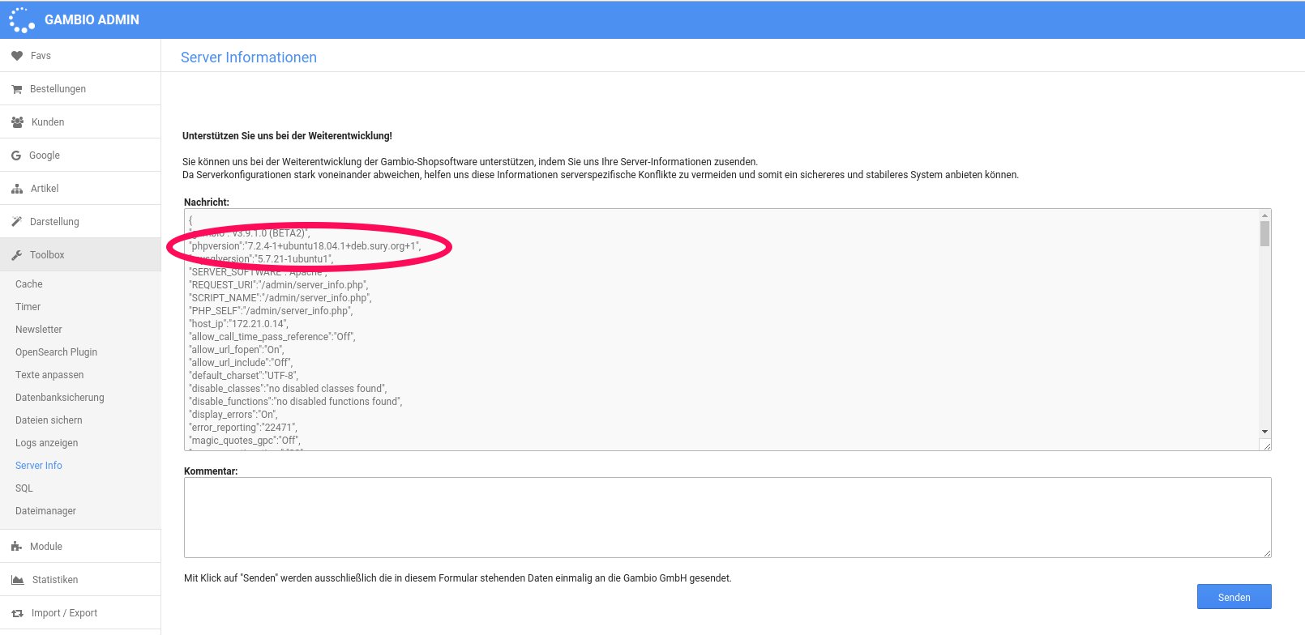The width and height of the screenshot is (1305, 635).
Task: Open the SQL toolbox page
Action: (x=24, y=488)
